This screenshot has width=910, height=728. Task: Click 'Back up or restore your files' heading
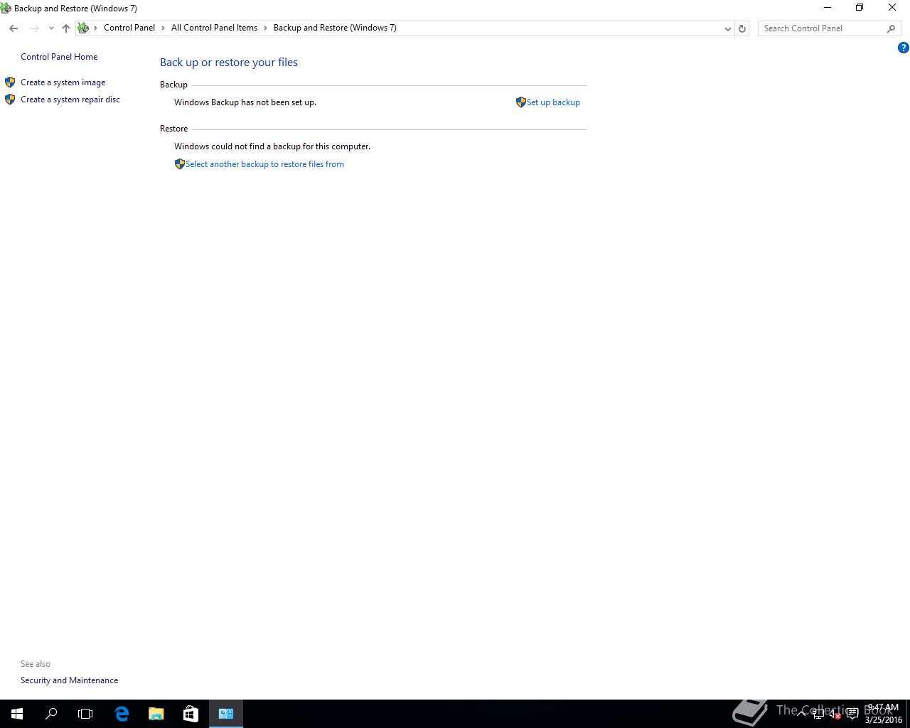click(229, 63)
